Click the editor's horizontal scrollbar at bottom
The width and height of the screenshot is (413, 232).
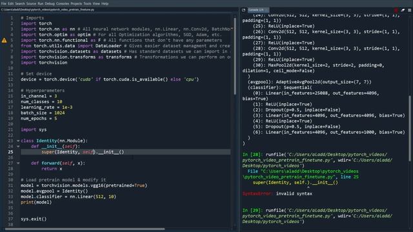[85, 229]
